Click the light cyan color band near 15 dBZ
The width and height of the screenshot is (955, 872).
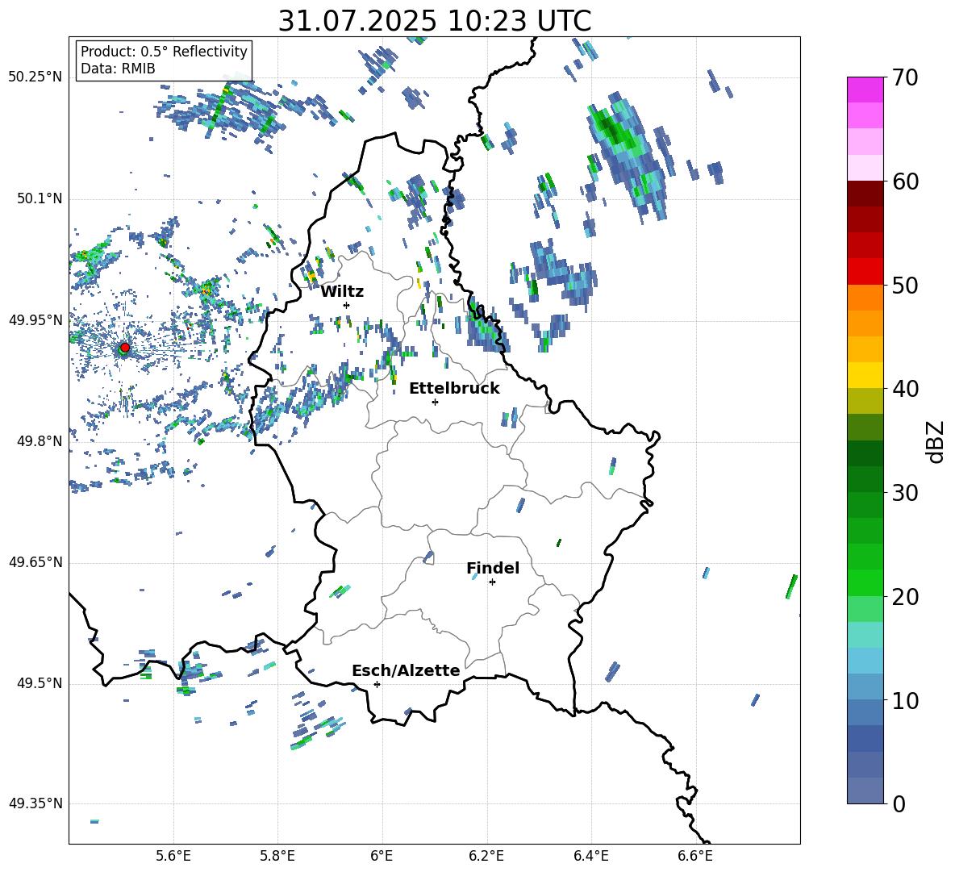pyautogui.click(x=865, y=635)
